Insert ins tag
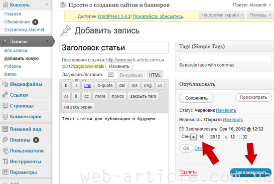The height and width of the screenshot is (184, 274). click(x=135, y=85)
